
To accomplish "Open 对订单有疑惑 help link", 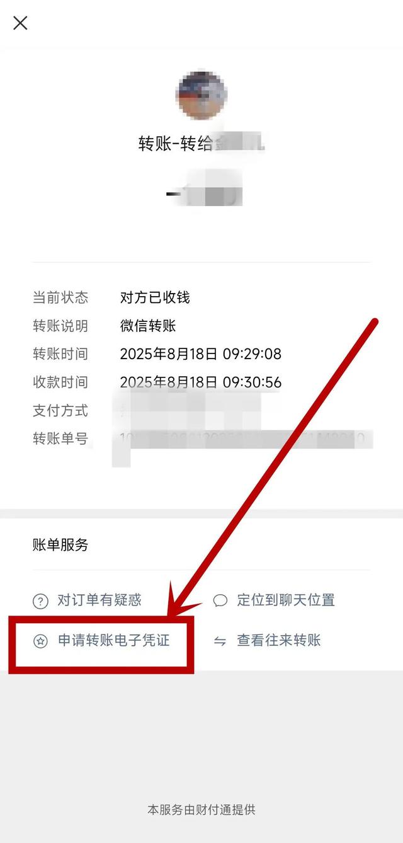I will tap(99, 600).
